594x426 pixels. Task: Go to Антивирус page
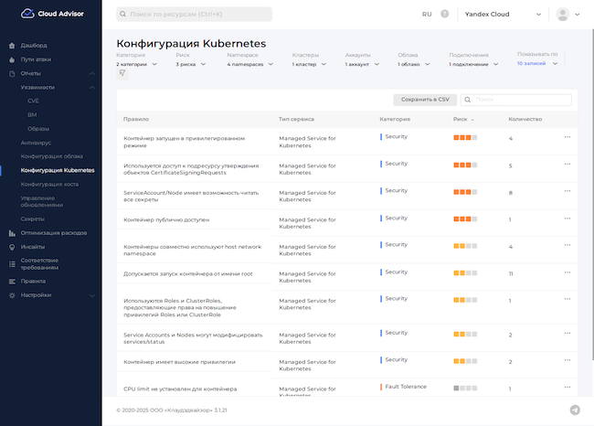tap(36, 143)
